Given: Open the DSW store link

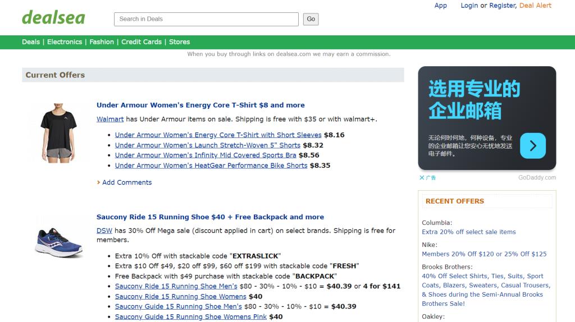Looking at the screenshot, I should click(104, 231).
